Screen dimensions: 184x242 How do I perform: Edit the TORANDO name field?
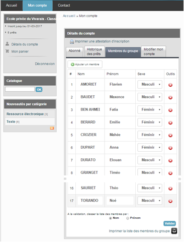90,201
